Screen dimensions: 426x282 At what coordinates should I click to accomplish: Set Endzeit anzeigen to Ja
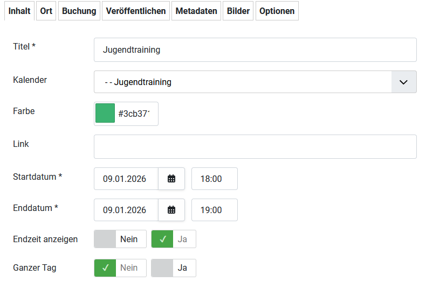[174, 239]
